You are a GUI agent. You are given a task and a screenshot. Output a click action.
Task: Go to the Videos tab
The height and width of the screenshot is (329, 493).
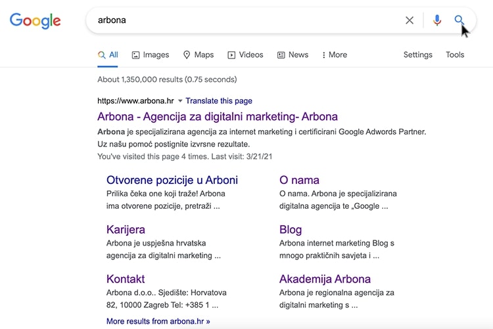[x=245, y=55]
